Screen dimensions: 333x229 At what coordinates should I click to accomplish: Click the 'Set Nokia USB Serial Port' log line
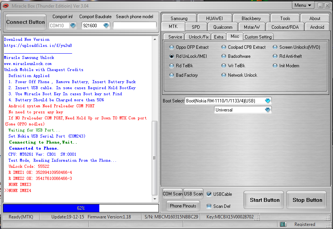[x=47, y=136]
